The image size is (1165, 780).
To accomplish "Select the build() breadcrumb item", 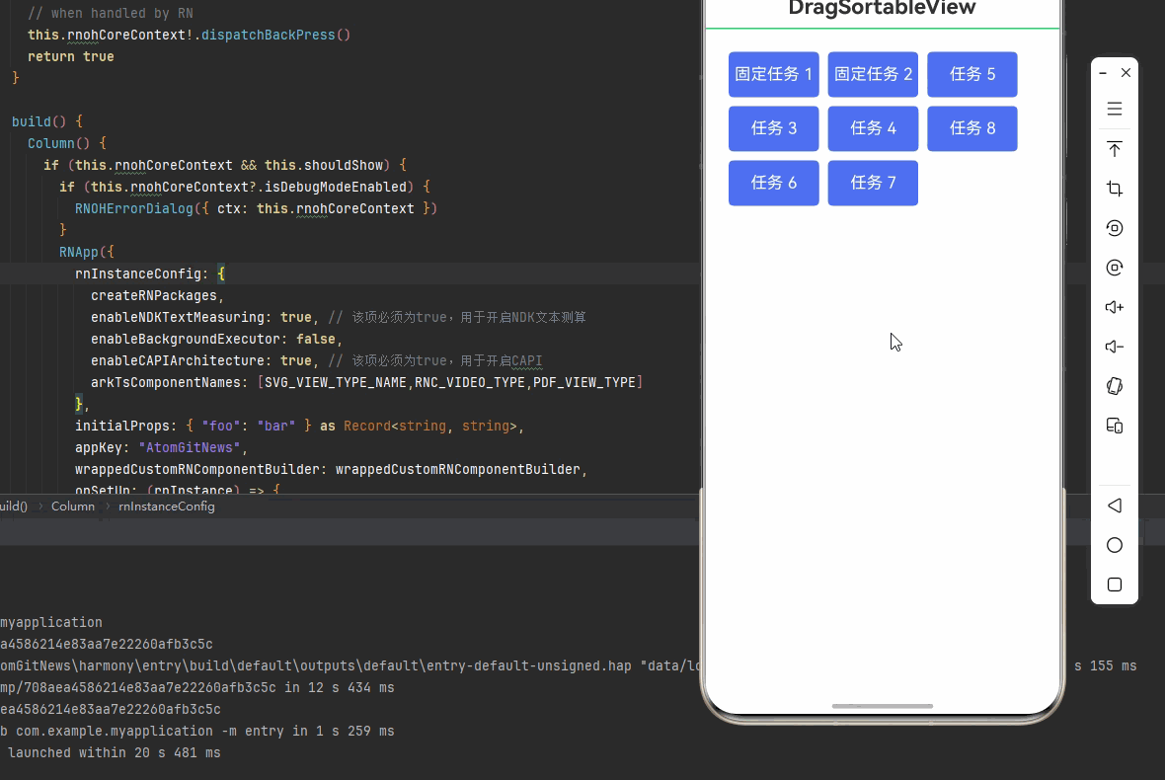I will click(14, 507).
